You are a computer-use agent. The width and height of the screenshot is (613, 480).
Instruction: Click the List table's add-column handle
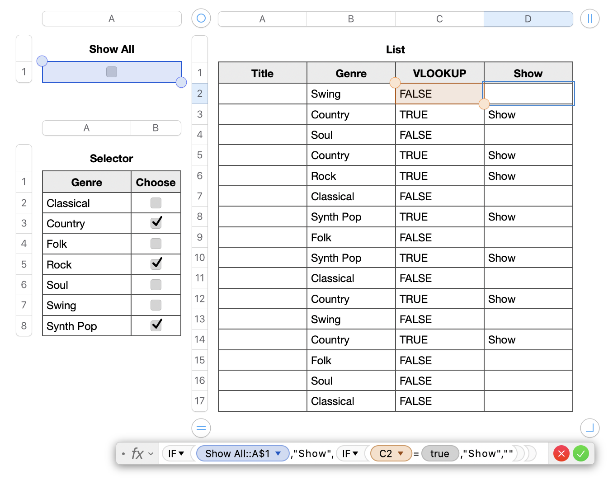[x=589, y=19]
